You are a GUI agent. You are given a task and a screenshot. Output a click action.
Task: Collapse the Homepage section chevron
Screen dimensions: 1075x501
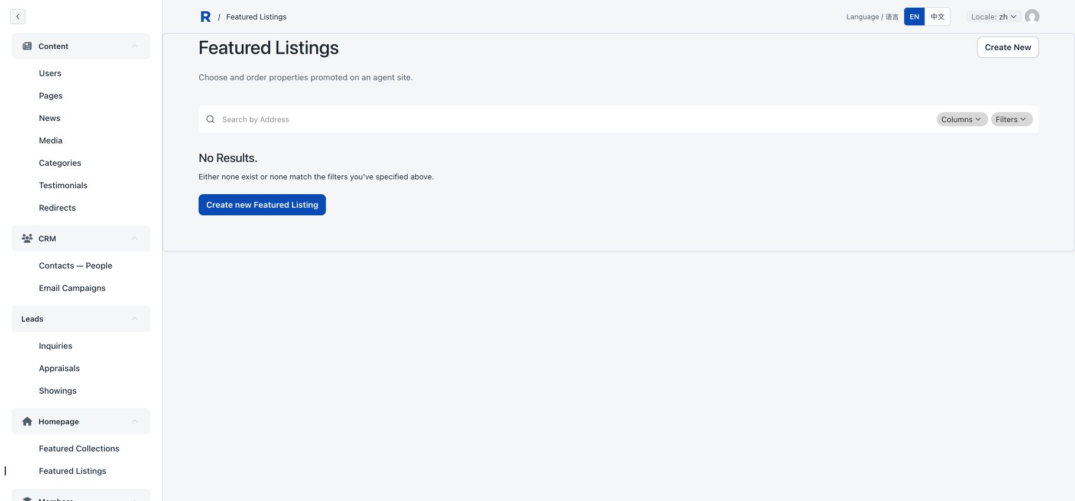(135, 421)
